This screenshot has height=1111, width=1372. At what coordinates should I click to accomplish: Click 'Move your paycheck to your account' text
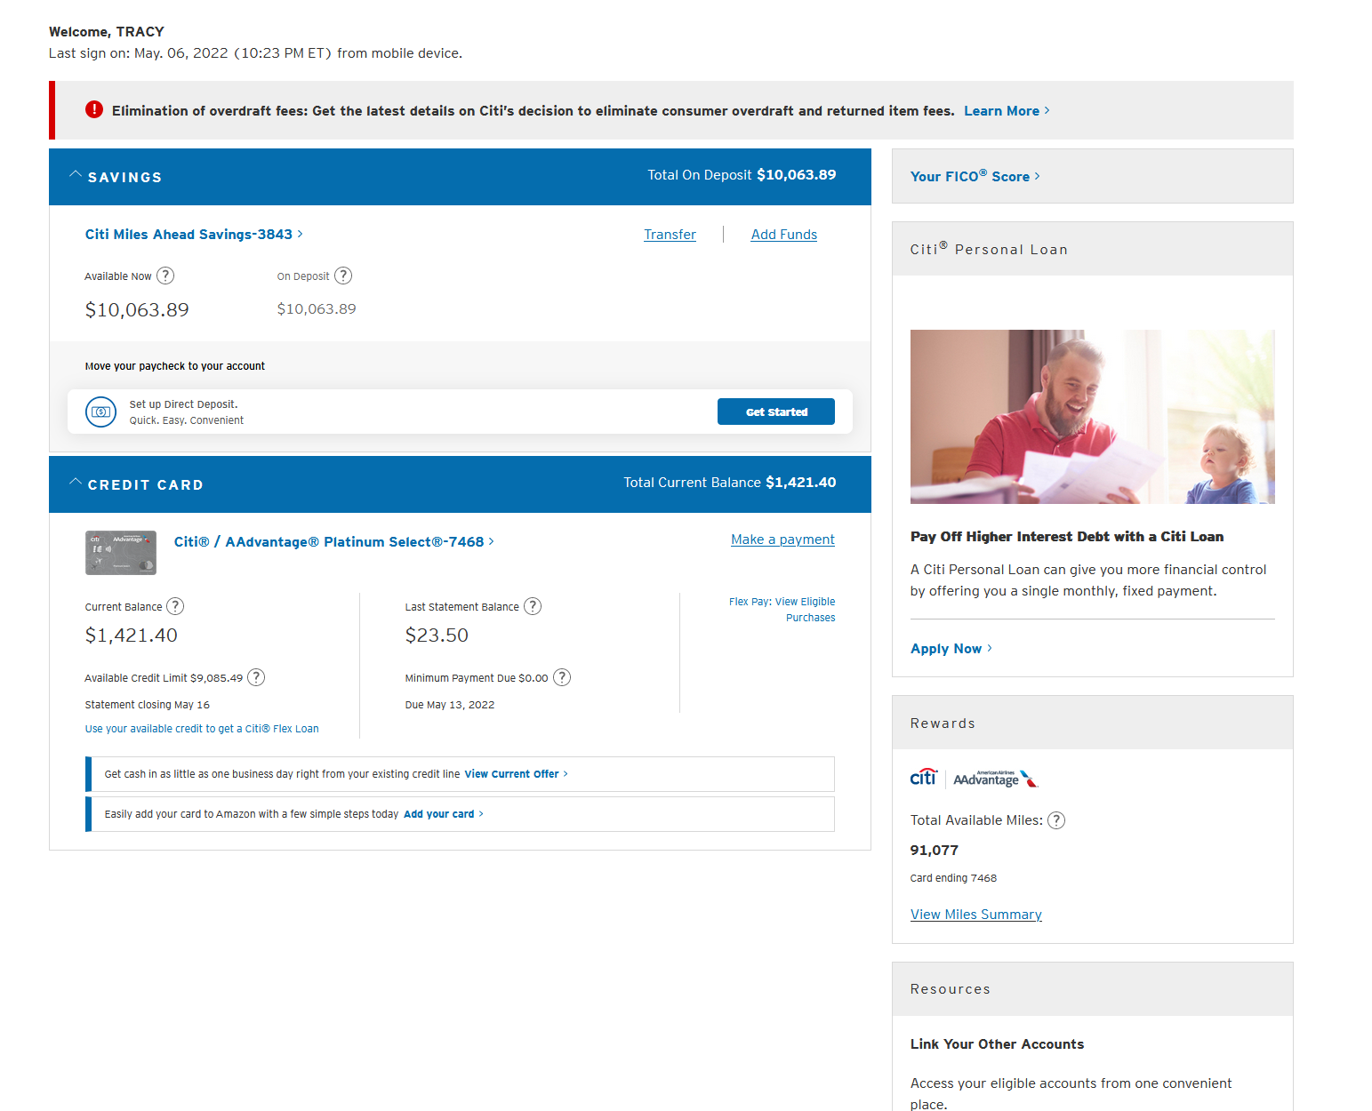[x=175, y=366]
